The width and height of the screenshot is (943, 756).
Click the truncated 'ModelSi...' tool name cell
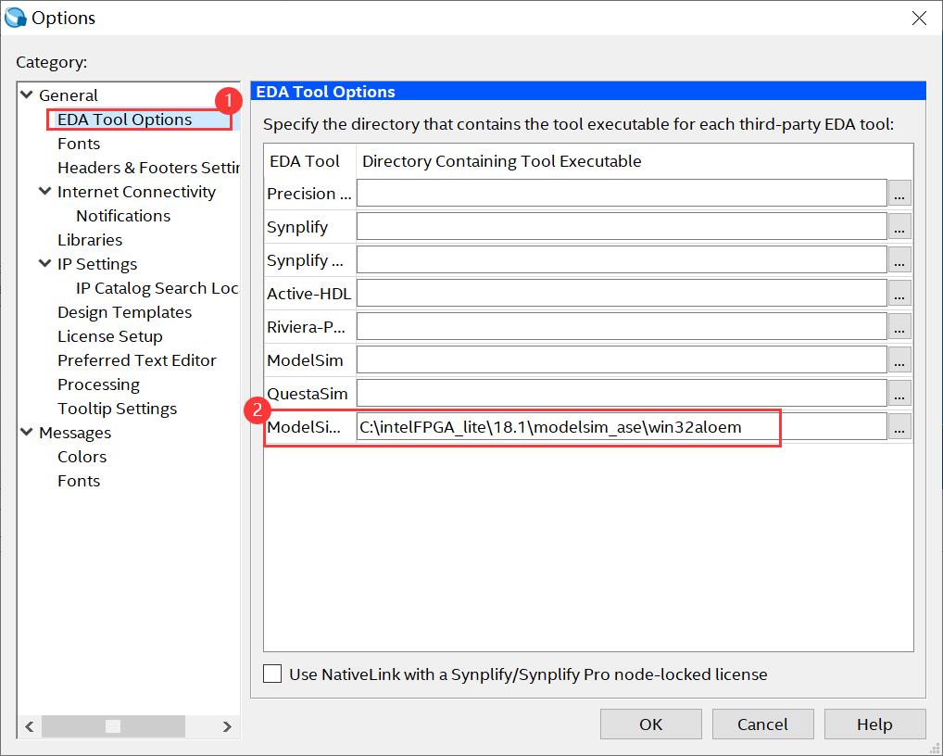pyautogui.click(x=309, y=427)
